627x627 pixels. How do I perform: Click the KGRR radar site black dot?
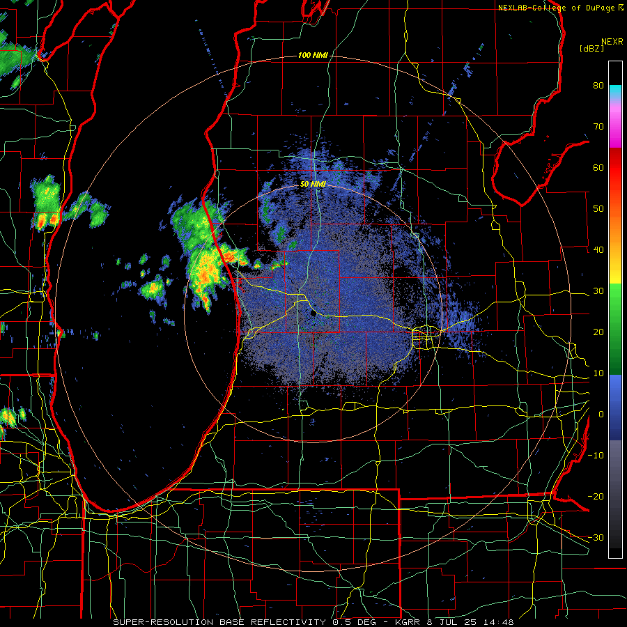pos(313,313)
